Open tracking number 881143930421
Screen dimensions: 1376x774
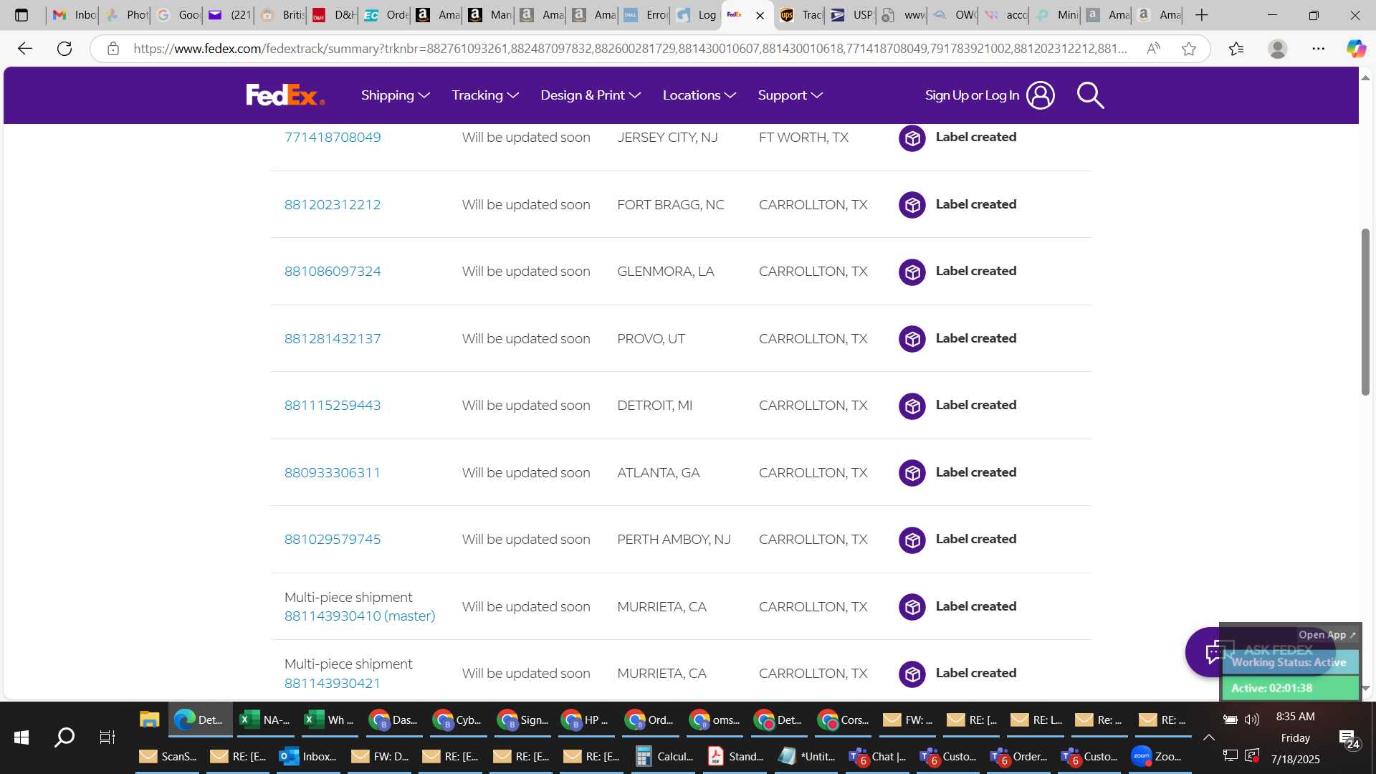[333, 684]
